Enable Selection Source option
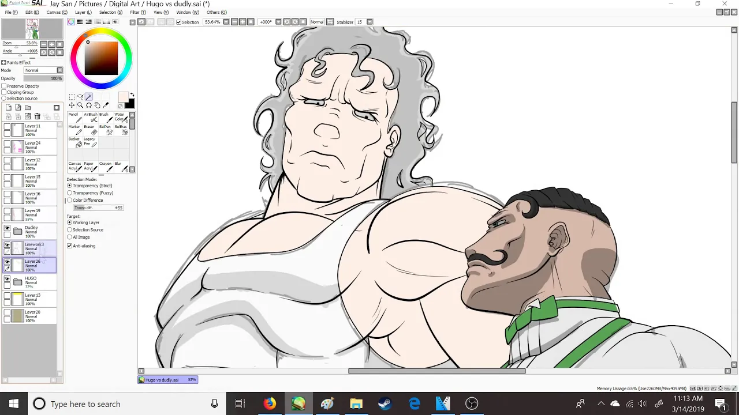The image size is (739, 415). [4, 99]
